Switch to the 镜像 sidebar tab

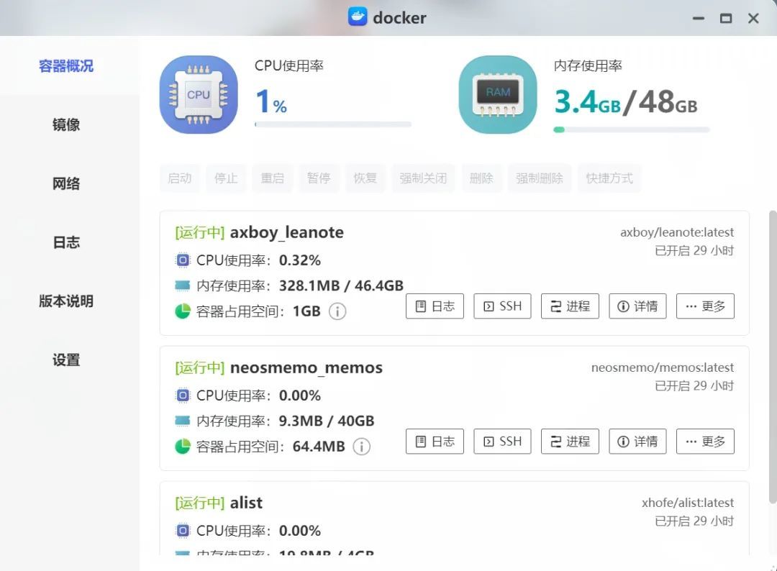click(x=66, y=125)
